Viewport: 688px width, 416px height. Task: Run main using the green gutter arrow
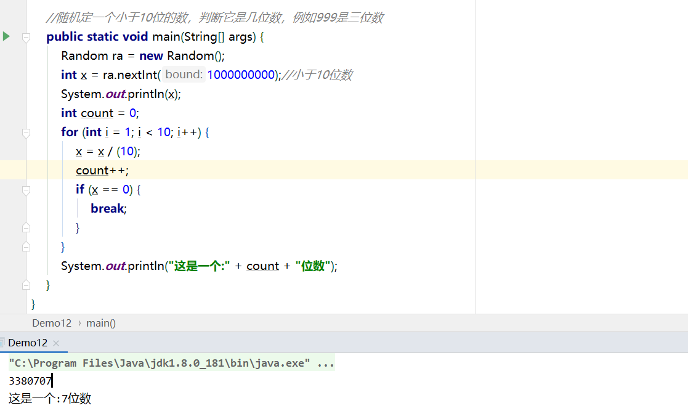(6, 36)
